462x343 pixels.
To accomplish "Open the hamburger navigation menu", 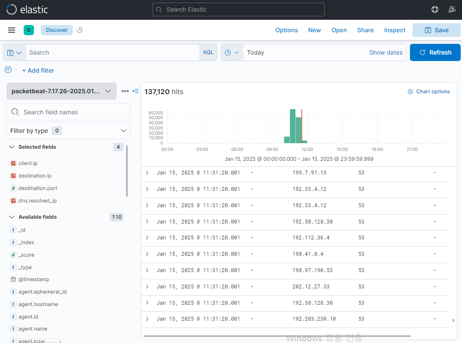I will pyautogui.click(x=12, y=30).
